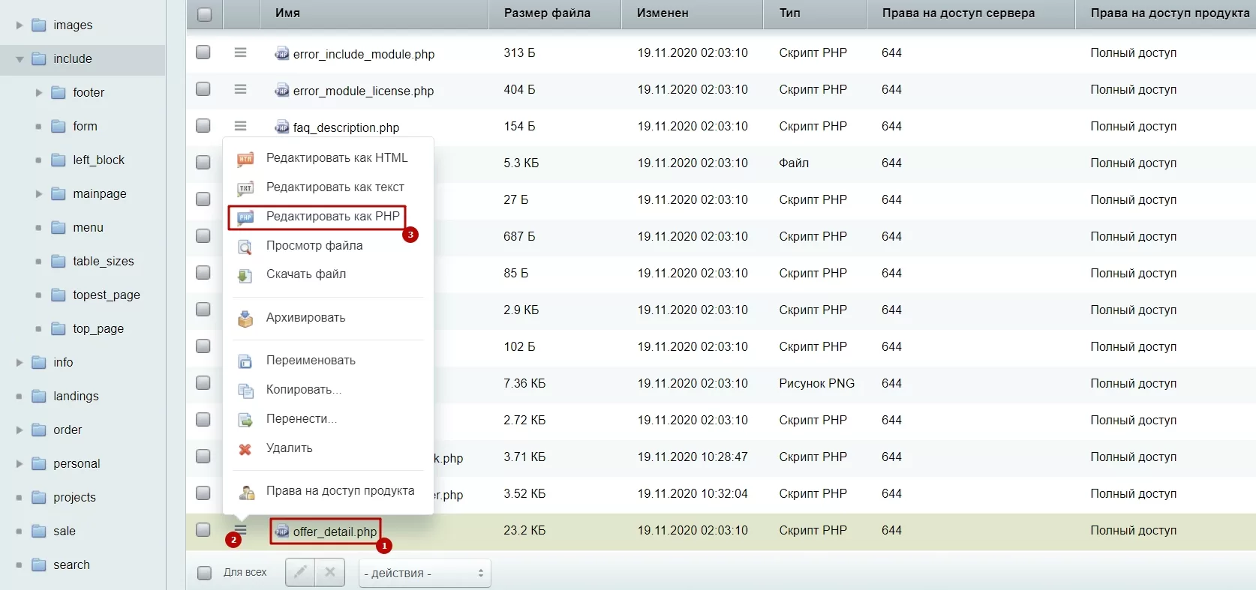Click the red X Удалить icon
This screenshot has height=590, width=1256.
tap(245, 449)
